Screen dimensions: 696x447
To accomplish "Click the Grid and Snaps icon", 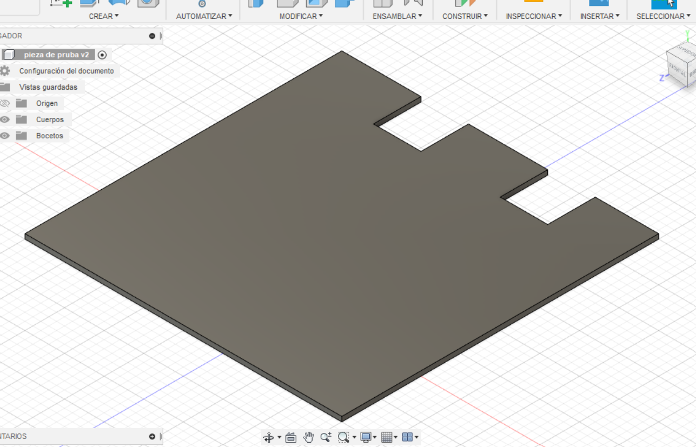I will (387, 437).
